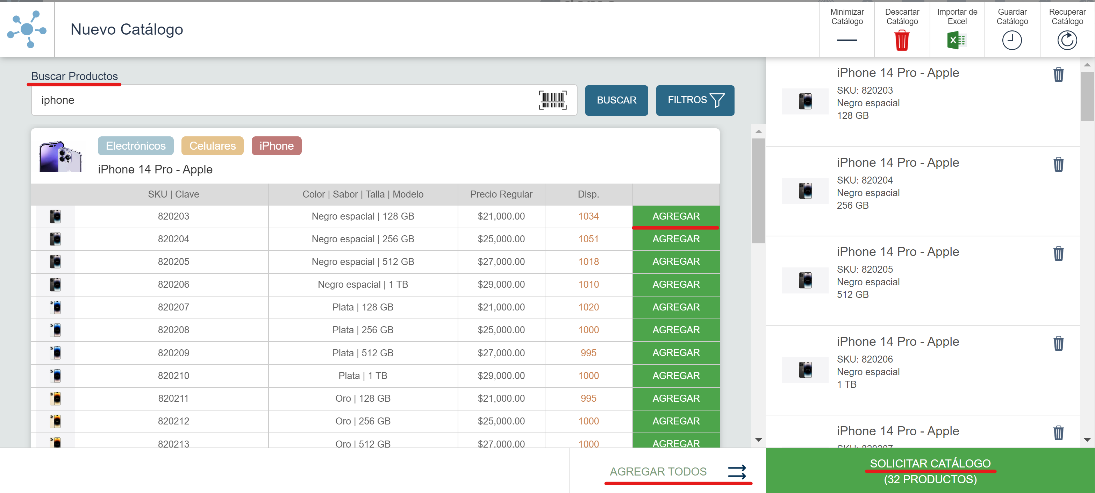Screen dimensions: 1095x493
Task: Add SKU 820204 with AGREGAR
Action: pyautogui.click(x=676, y=239)
